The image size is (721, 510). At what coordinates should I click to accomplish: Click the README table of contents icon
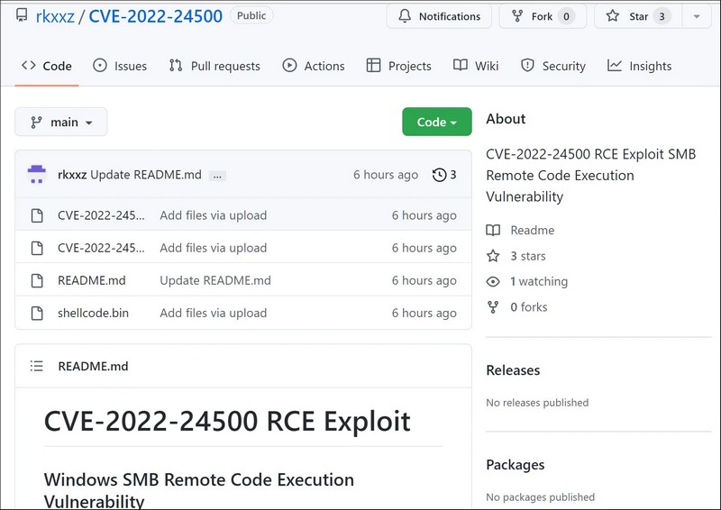click(37, 366)
